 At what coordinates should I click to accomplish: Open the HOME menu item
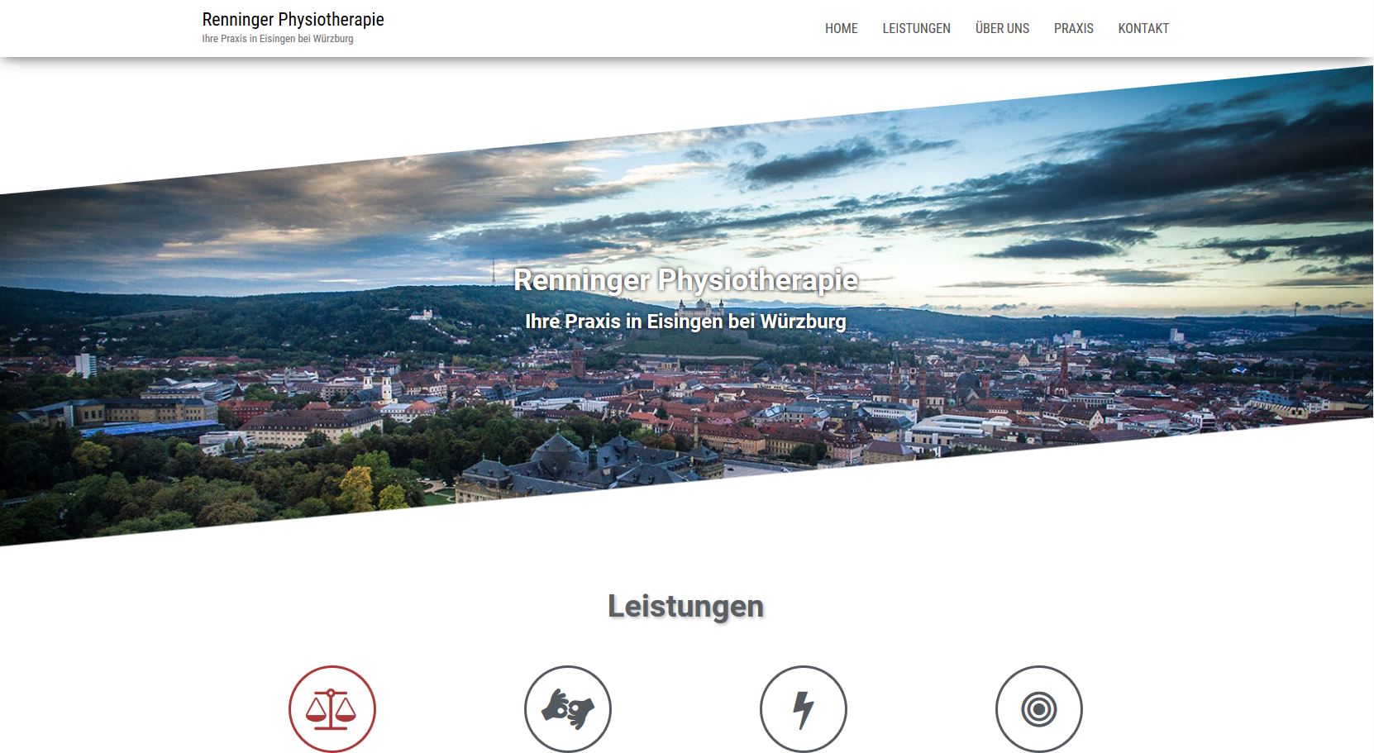click(842, 28)
